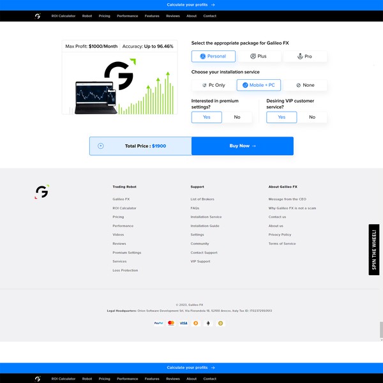Open Performance footer link
The image size is (383, 383).
click(x=123, y=226)
